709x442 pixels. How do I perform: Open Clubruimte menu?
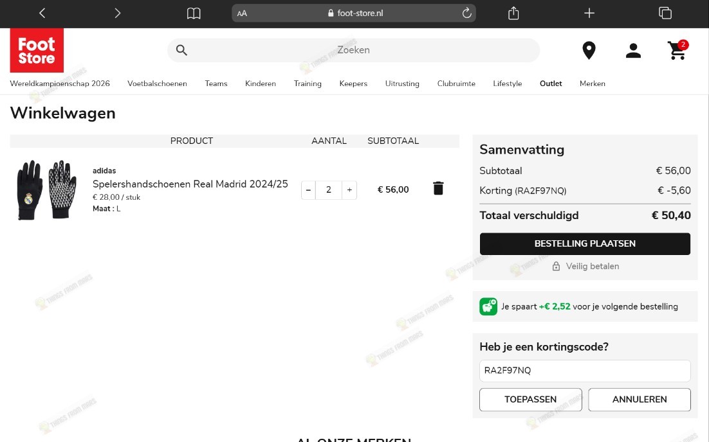[x=456, y=84]
